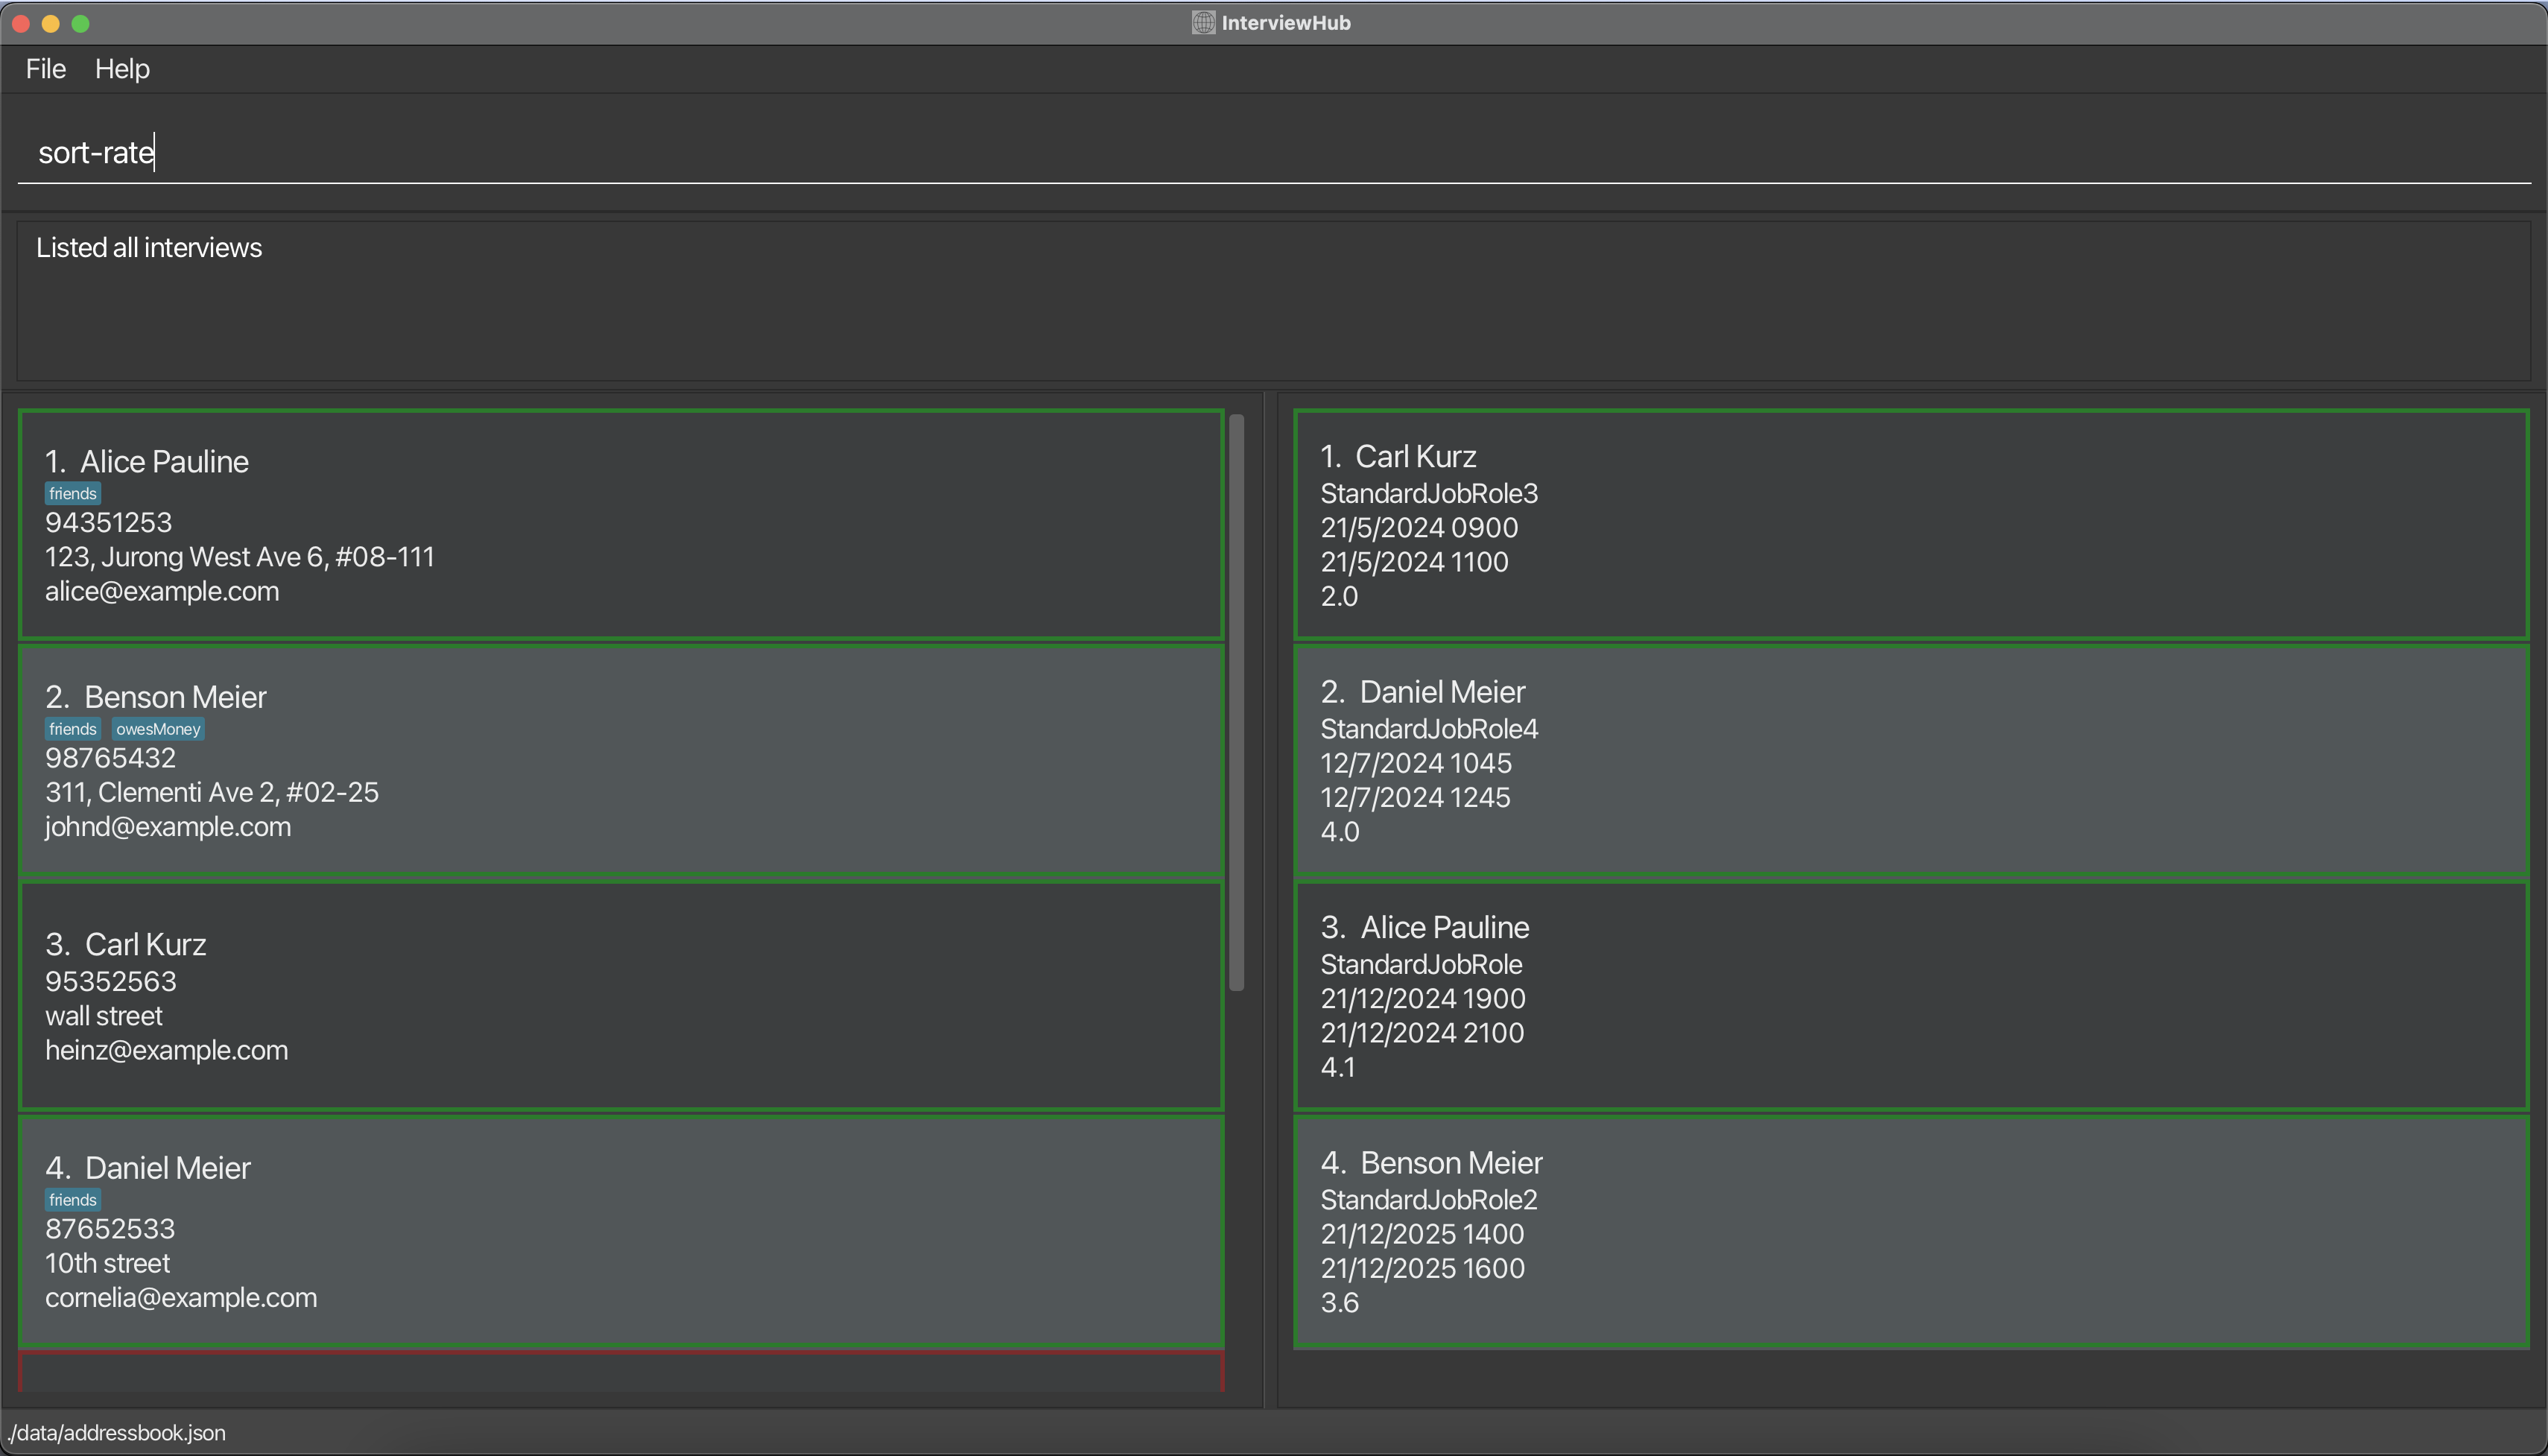
Task: Click the person list vertical scrollbar
Action: click(x=1237, y=702)
